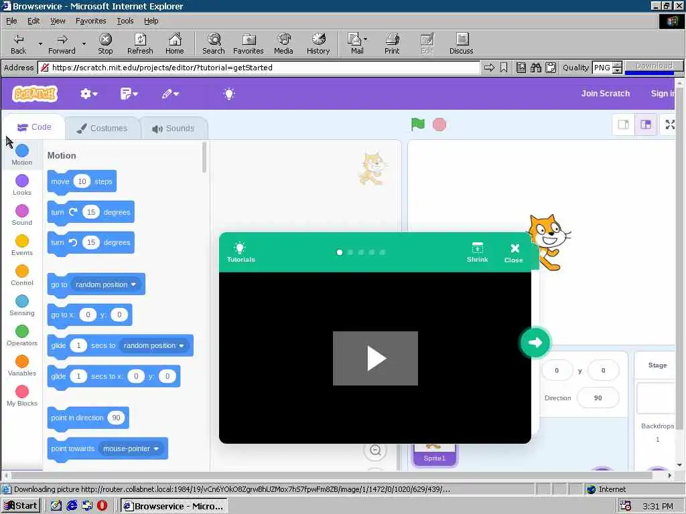686x514 pixels.
Task: Open the Favorites toolbar panel
Action: pyautogui.click(x=249, y=44)
